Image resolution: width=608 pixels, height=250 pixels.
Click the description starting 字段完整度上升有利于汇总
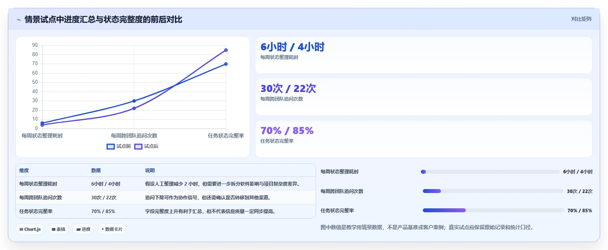(210, 211)
